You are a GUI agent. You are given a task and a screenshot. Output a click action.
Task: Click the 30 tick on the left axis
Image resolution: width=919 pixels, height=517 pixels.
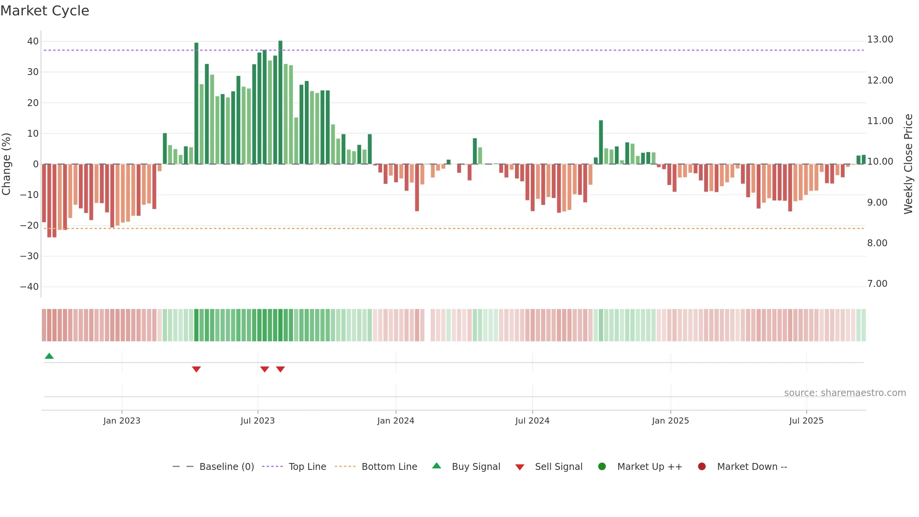click(33, 72)
